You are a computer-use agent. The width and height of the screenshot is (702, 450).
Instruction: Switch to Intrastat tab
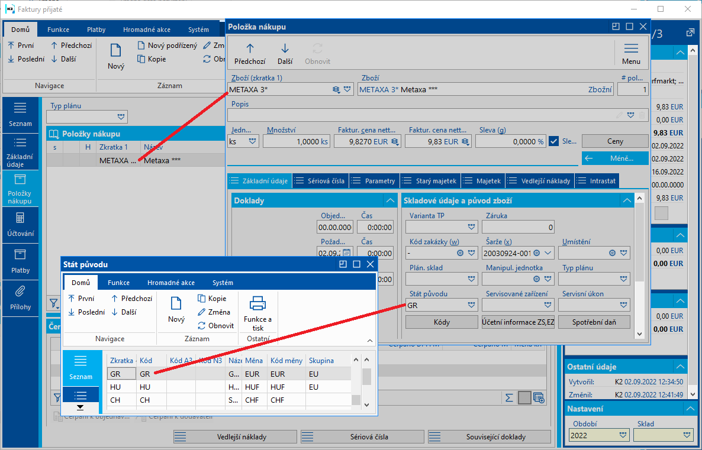pyautogui.click(x=597, y=181)
